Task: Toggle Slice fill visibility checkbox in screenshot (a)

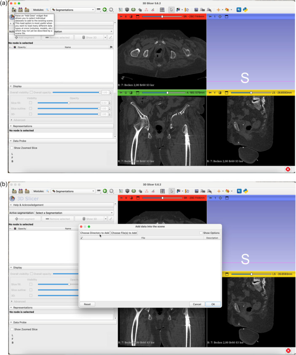Action: pyautogui.click(x=30, y=103)
